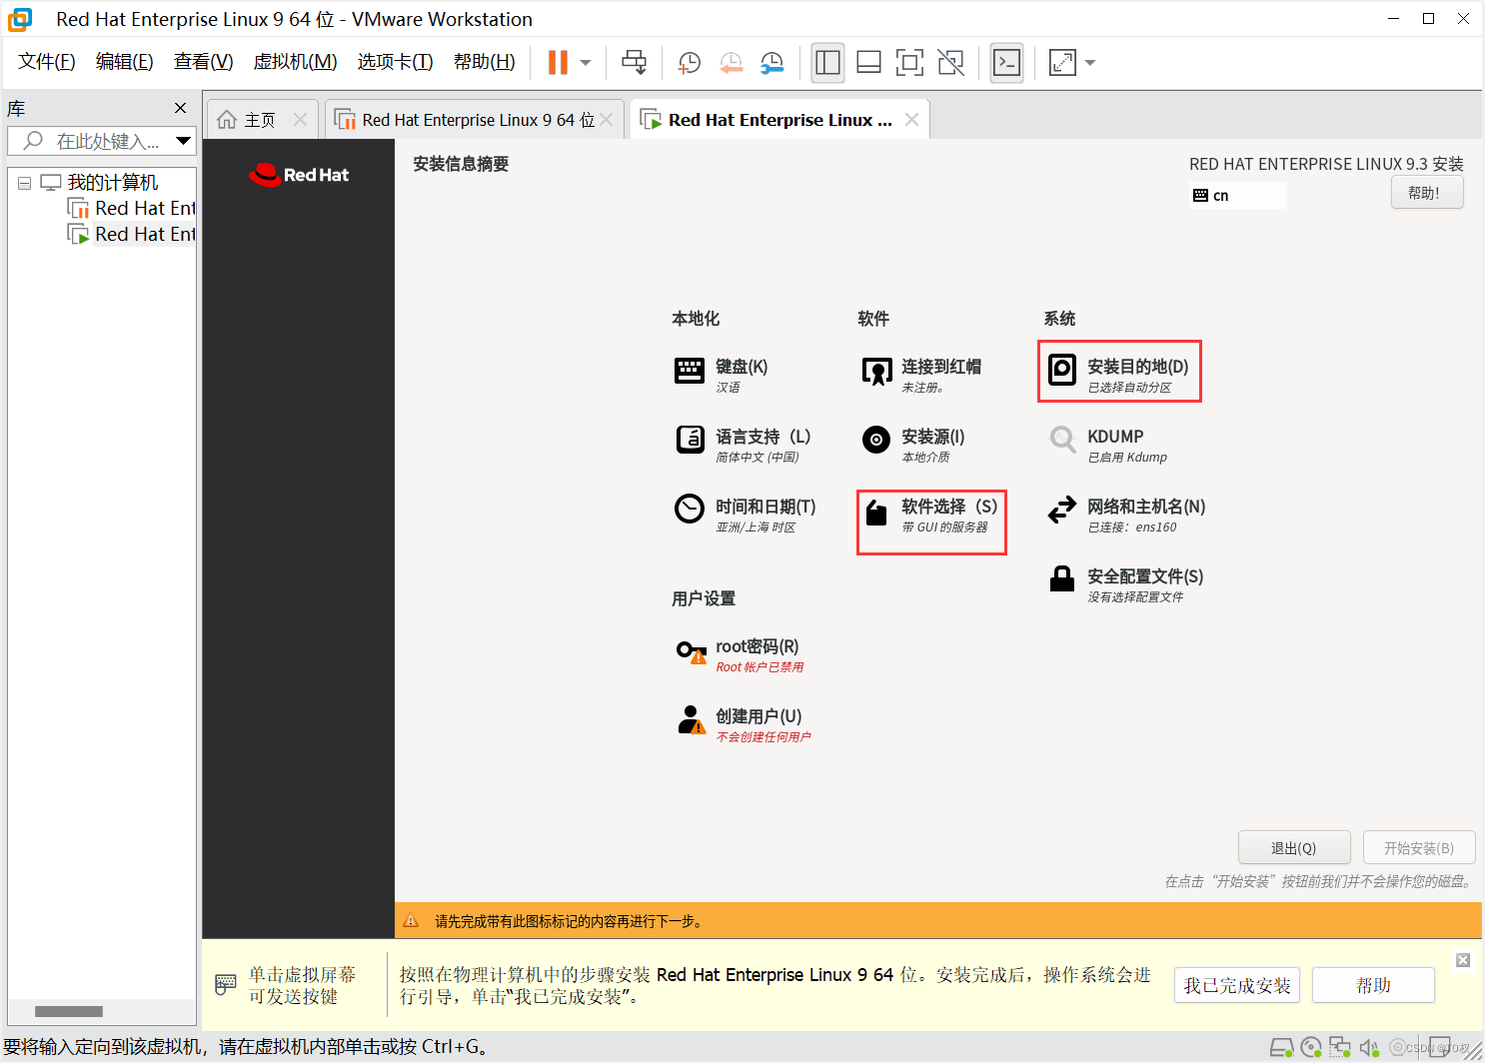This screenshot has width=1485, height=1063.
Task: Click the network adapter status icon
Action: [1340, 1047]
